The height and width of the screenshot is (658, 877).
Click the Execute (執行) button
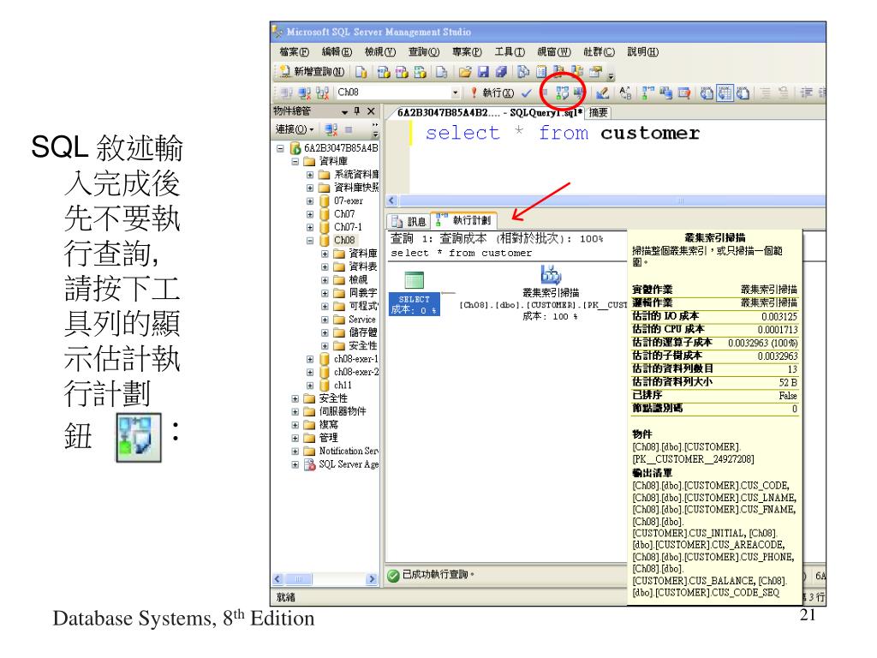[x=492, y=93]
